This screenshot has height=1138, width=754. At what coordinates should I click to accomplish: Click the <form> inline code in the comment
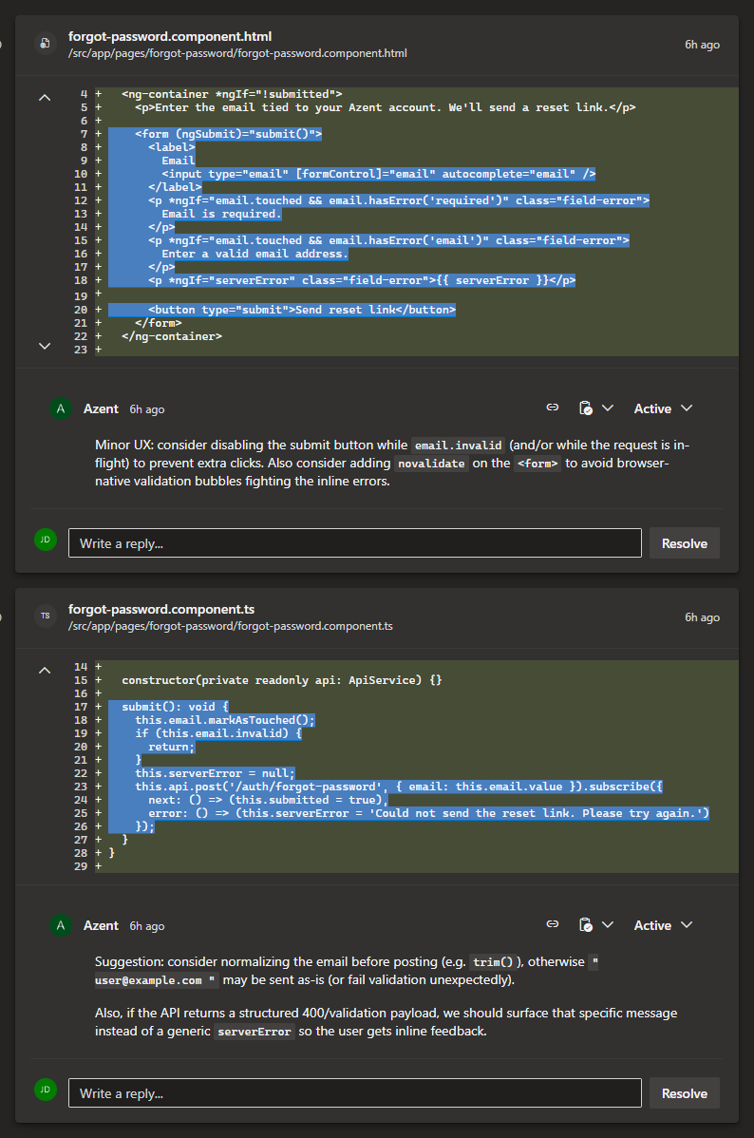coord(537,464)
